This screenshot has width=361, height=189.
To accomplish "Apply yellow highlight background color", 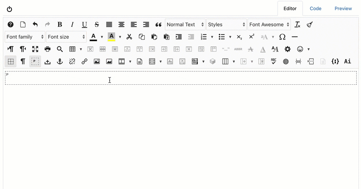I will [111, 37].
